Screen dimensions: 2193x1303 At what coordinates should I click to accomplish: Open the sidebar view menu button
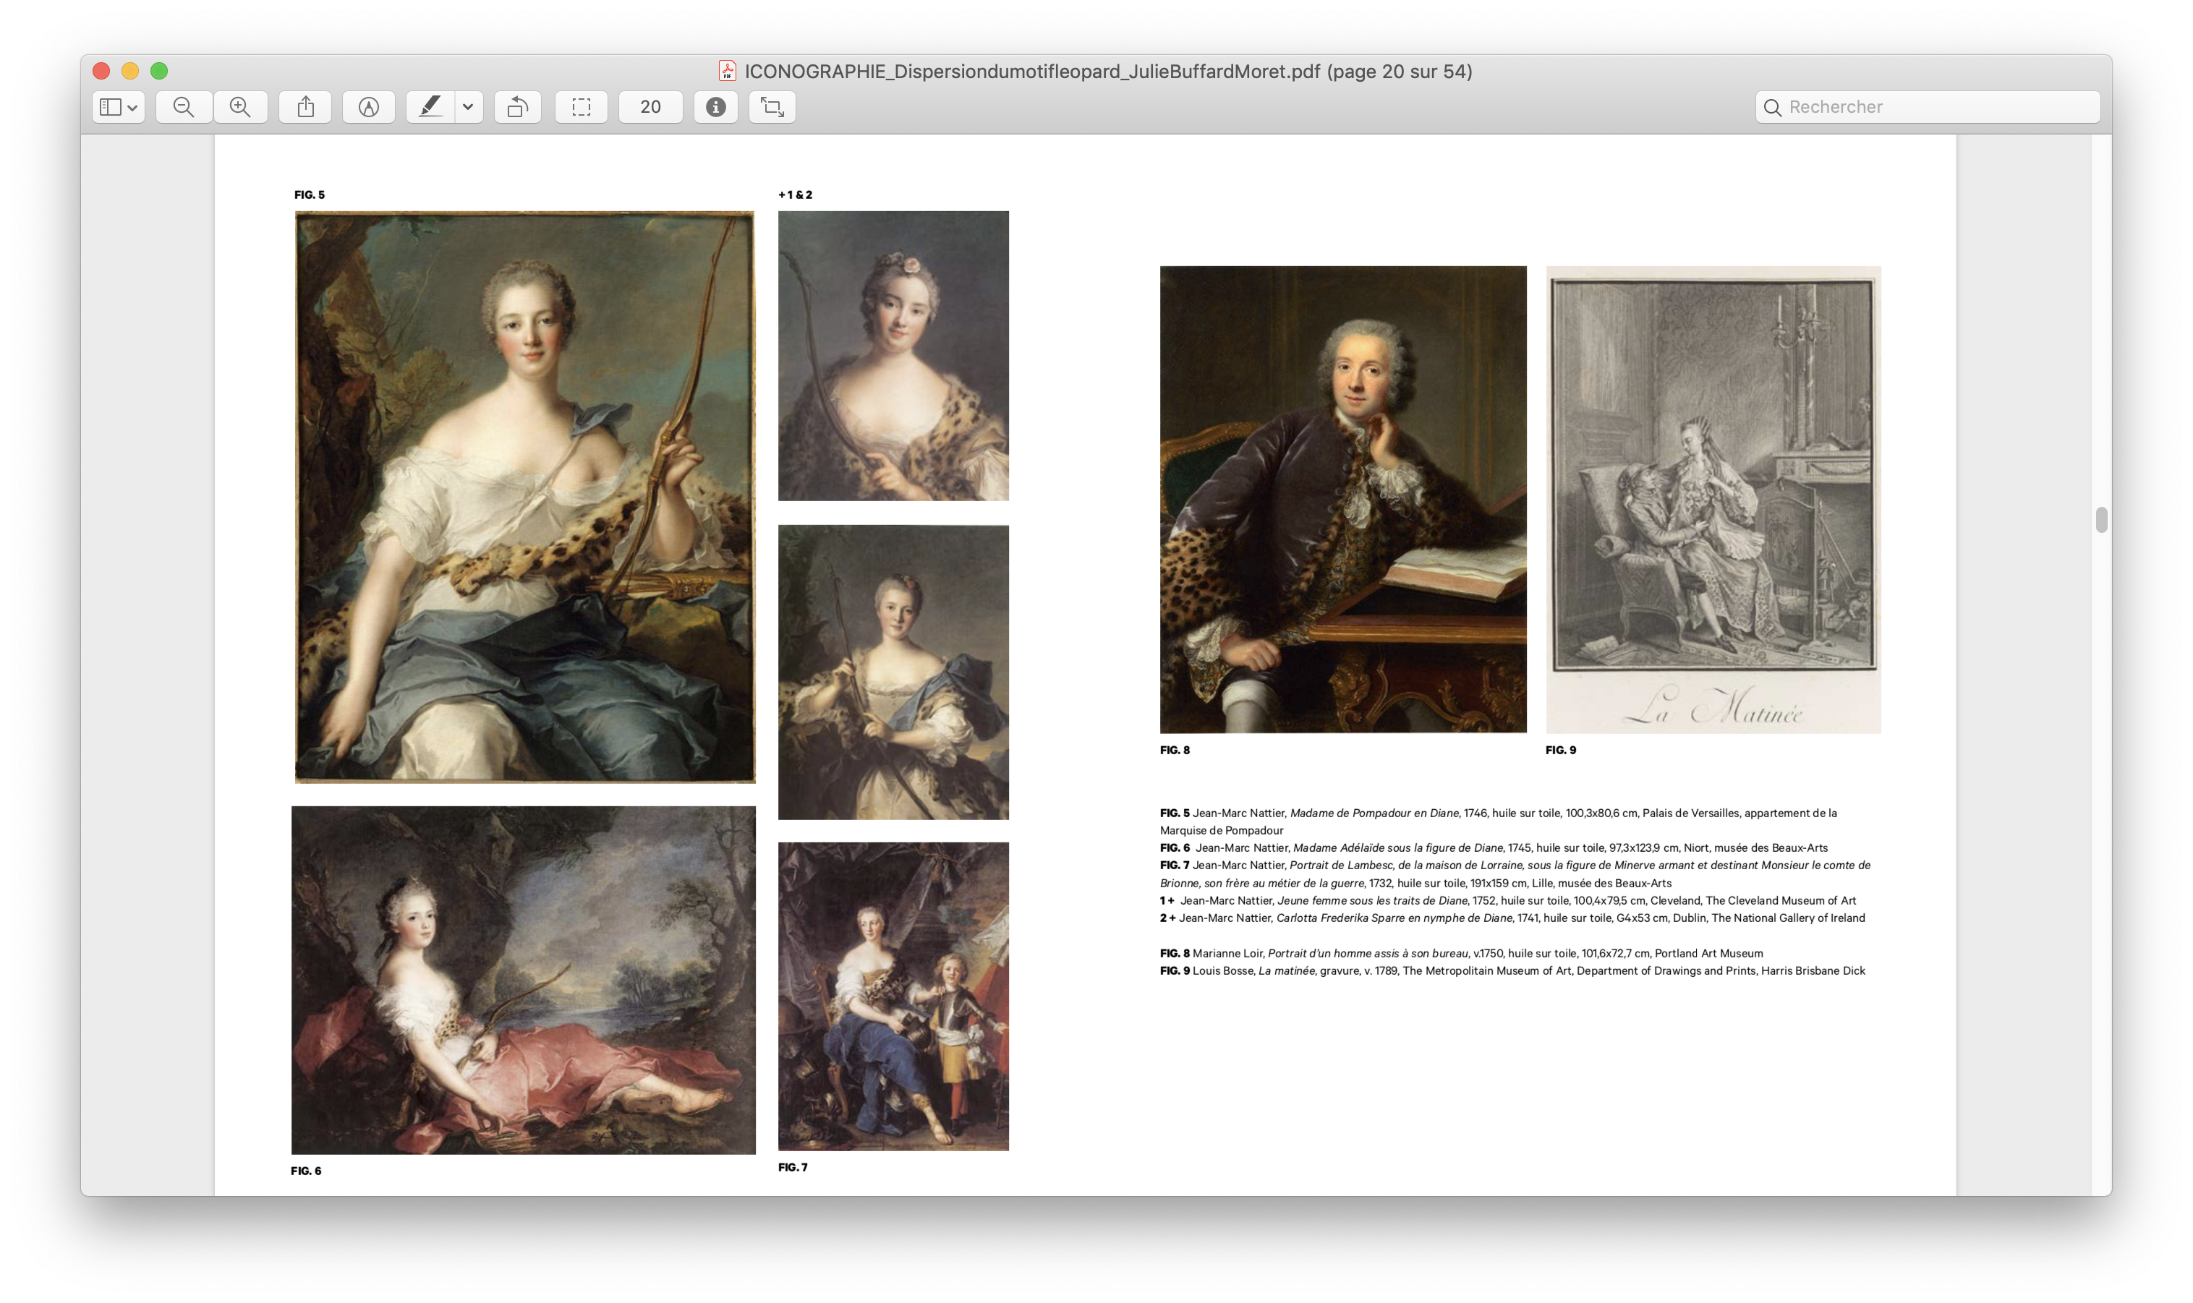click(x=119, y=107)
